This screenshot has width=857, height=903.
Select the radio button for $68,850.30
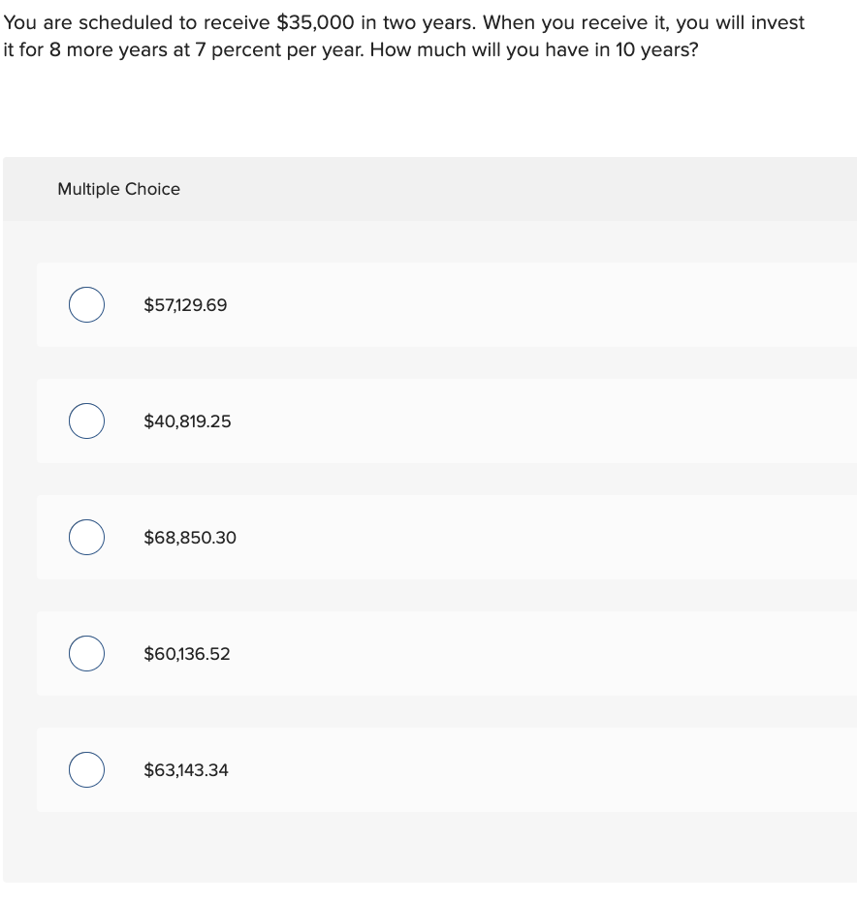point(86,537)
